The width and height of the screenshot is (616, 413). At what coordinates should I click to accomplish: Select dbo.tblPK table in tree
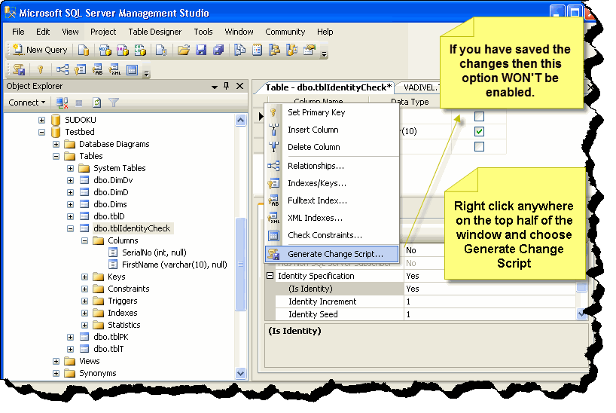111,337
